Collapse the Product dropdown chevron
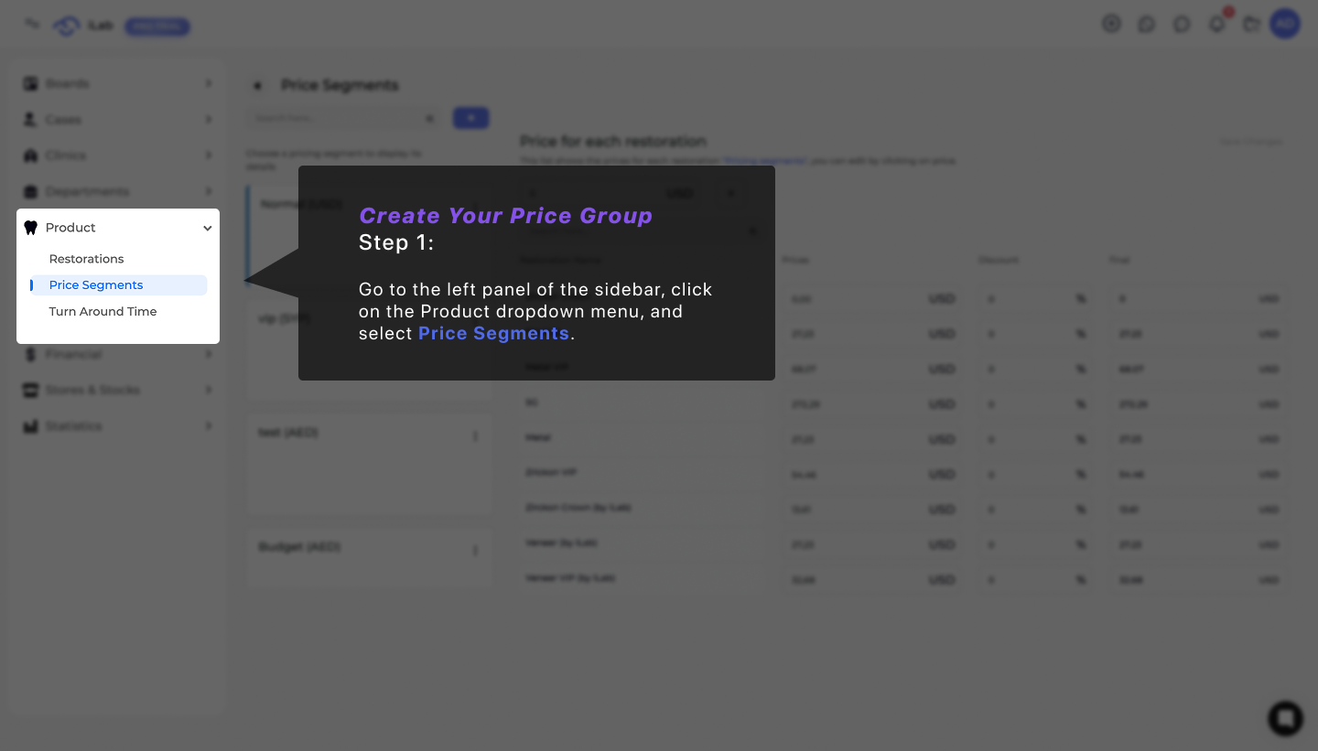The width and height of the screenshot is (1318, 751). tap(208, 228)
